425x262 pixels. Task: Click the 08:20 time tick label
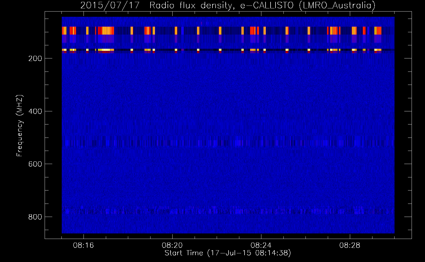(172, 245)
